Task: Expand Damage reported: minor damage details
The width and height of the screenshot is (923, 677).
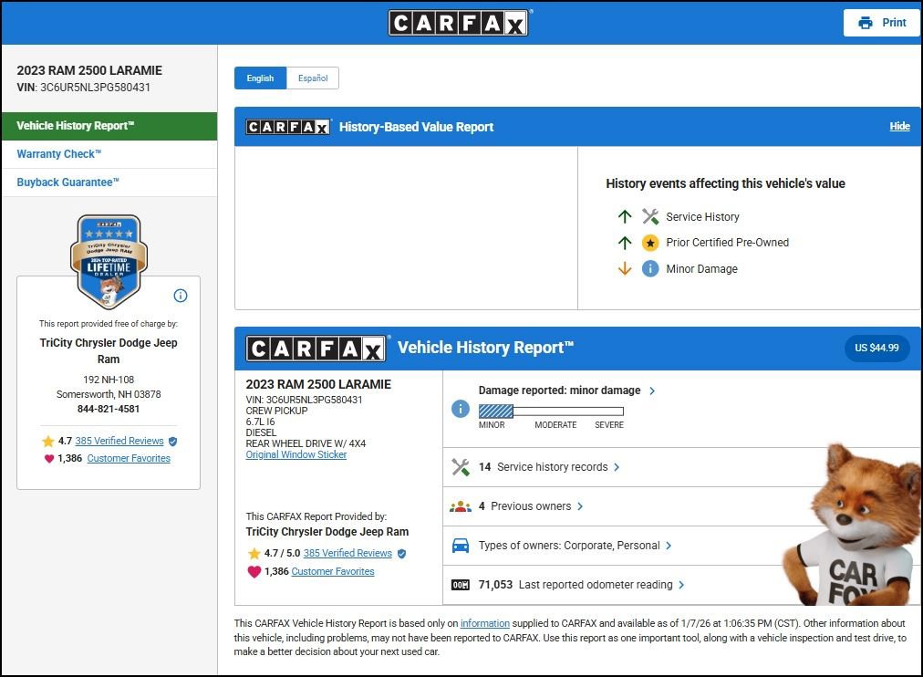Action: point(652,391)
